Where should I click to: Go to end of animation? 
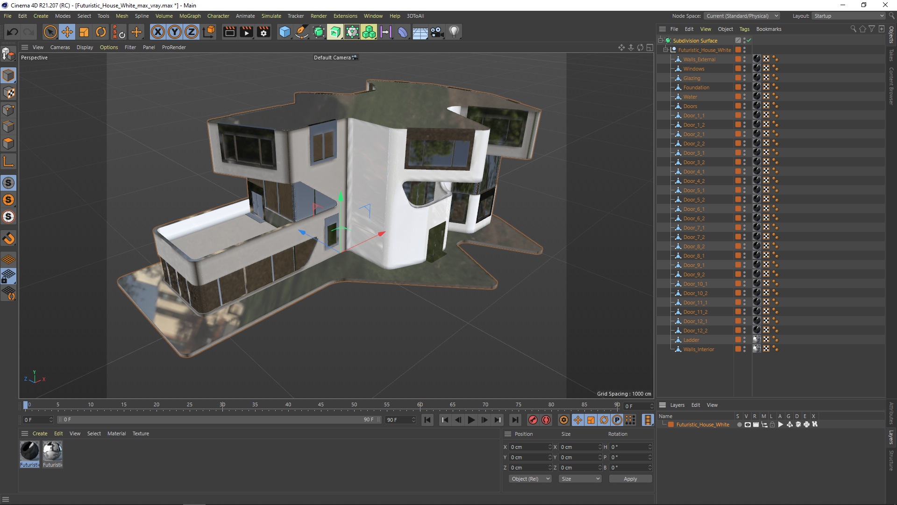point(515,420)
